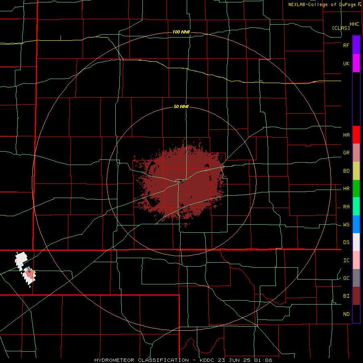This screenshot has width=363, height=363.
Task: Click the HHC product code label
Action: [355, 24]
